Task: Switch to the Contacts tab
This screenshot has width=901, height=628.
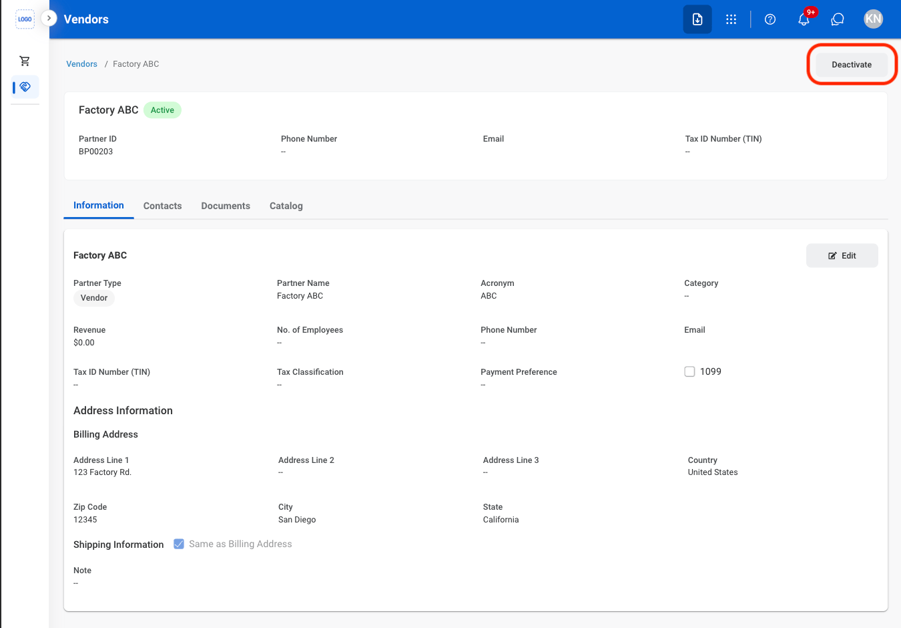Action: point(163,206)
